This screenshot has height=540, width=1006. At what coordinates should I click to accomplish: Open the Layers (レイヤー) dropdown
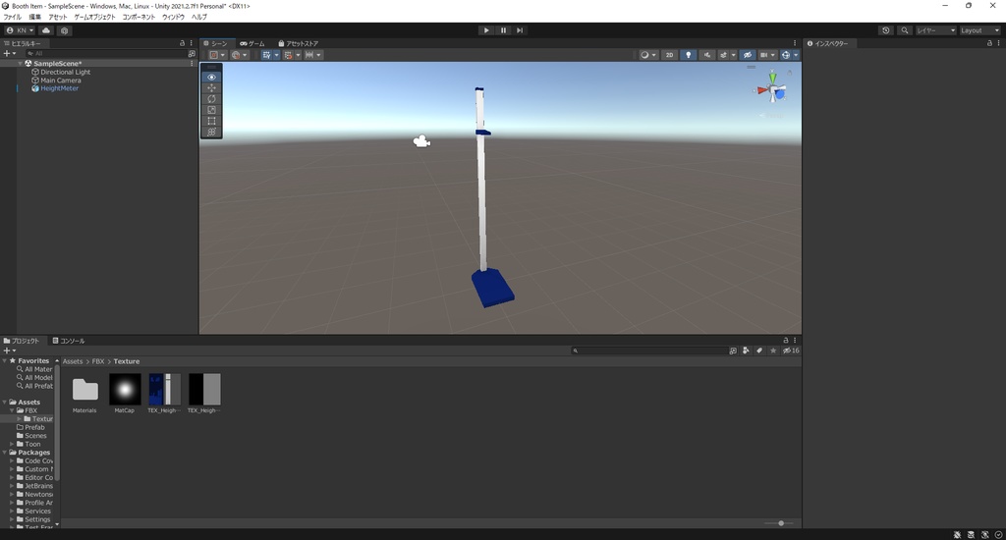[x=935, y=30]
